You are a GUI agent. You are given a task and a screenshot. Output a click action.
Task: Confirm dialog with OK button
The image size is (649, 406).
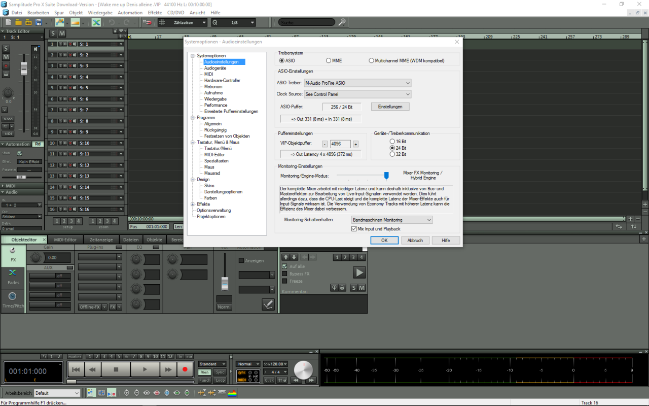point(384,240)
